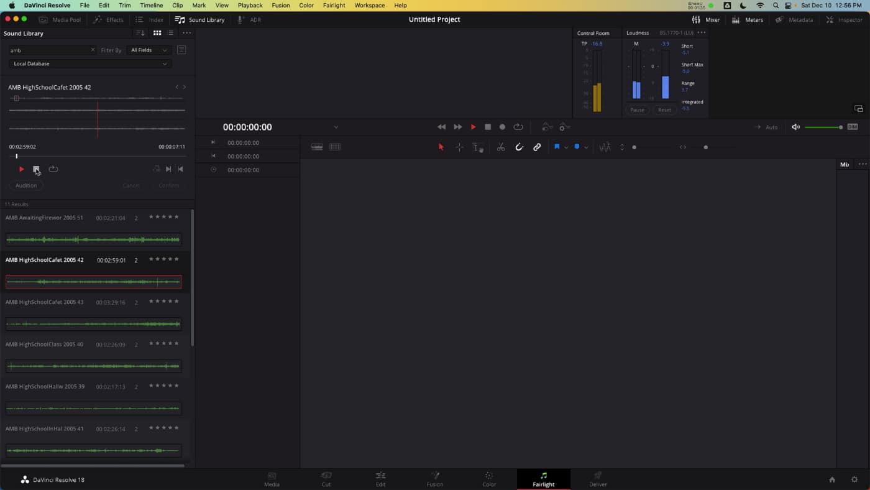Play the Sound Library preview clip
This screenshot has width=870, height=490.
tap(21, 169)
